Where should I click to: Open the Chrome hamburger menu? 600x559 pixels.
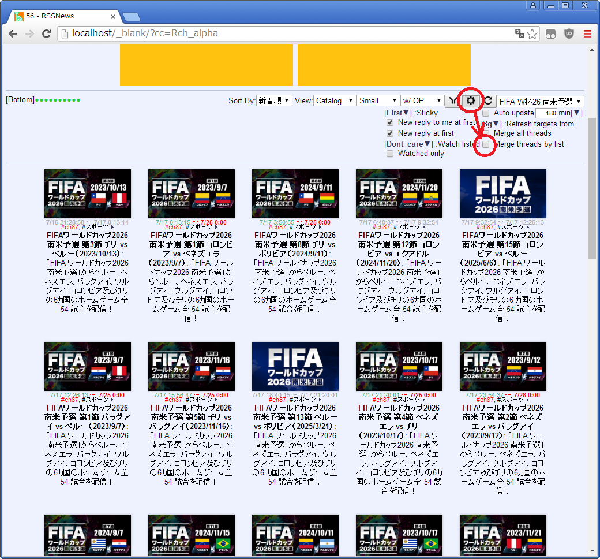[588, 33]
